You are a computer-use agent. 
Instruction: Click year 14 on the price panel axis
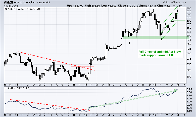[x=16, y=85]
